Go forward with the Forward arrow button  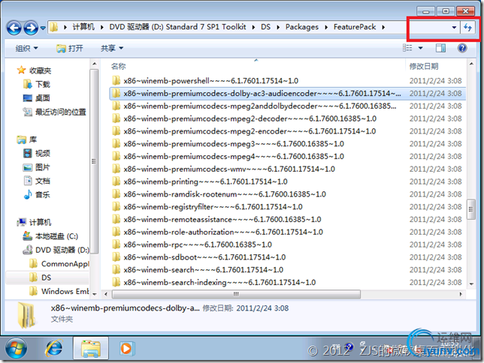[x=31, y=28]
